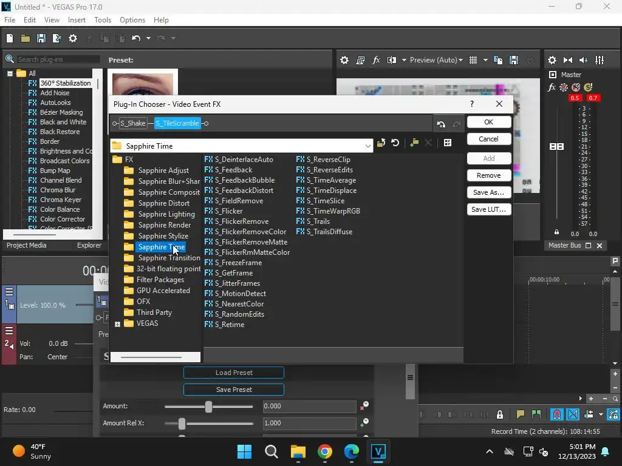Click the Amount Rel X slider handle
622x466 pixels.
coord(182,424)
